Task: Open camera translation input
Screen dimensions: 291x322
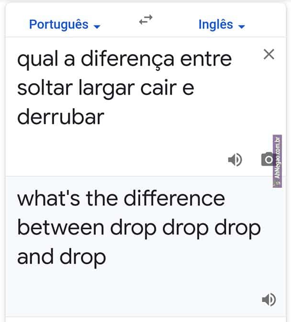Action: (268, 160)
